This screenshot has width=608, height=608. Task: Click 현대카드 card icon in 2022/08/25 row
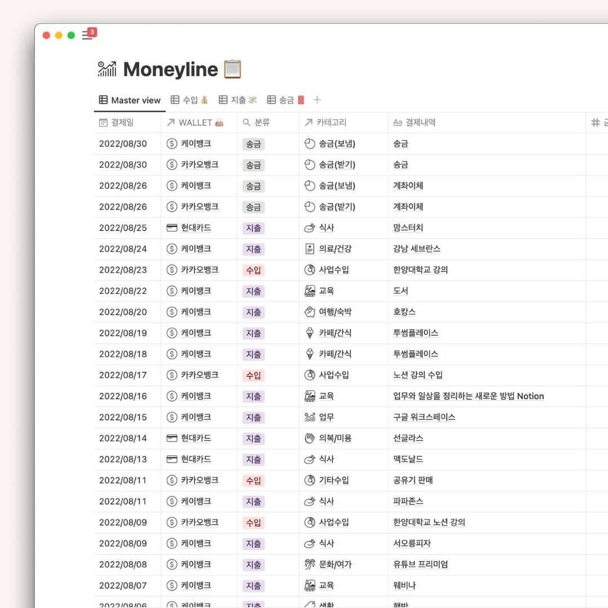pos(172,227)
